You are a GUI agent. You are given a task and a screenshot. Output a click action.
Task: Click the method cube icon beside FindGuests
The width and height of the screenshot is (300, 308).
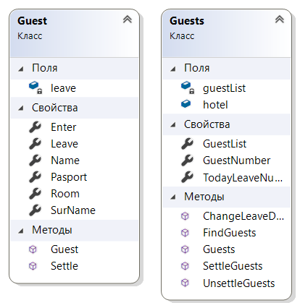point(185,233)
